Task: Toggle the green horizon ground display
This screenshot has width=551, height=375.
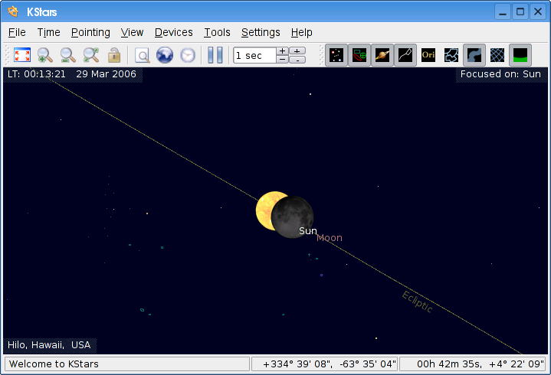Action: tap(520, 55)
